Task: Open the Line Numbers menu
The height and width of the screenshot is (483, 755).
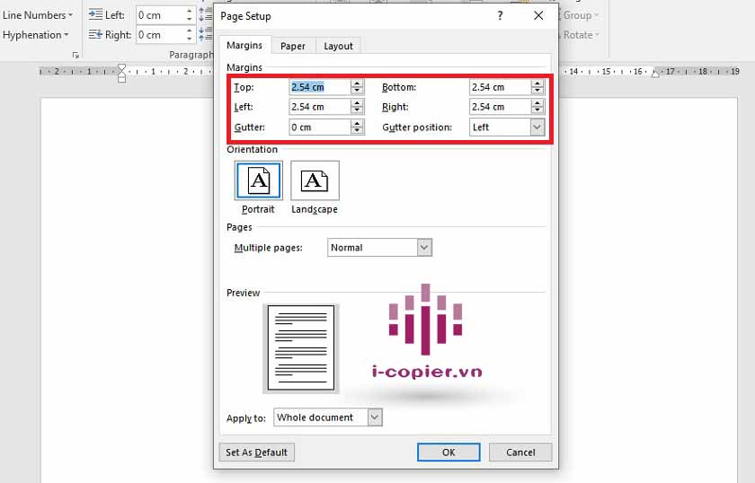Action: [x=38, y=14]
